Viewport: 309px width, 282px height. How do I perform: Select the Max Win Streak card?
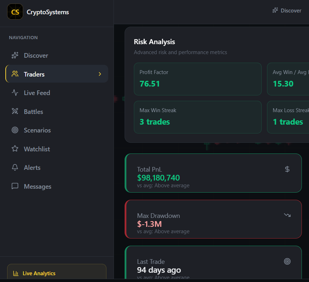click(198, 117)
